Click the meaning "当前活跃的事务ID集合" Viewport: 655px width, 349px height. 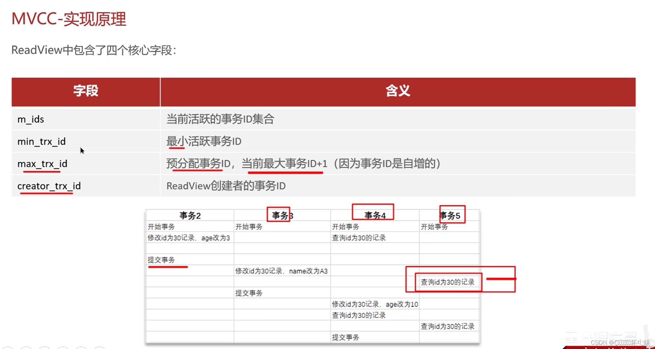pyautogui.click(x=220, y=119)
